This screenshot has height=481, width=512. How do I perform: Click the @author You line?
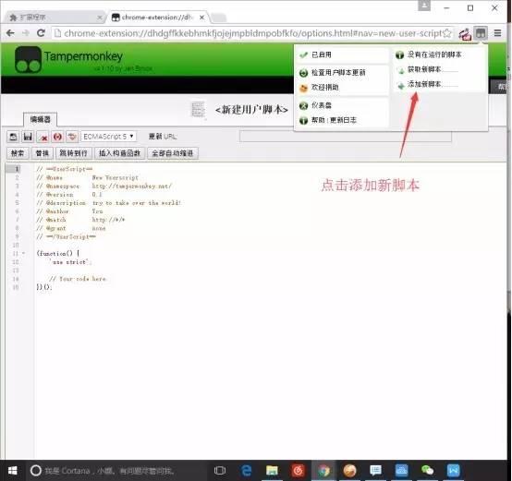(x=69, y=211)
